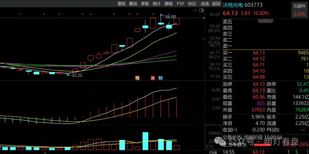
Task: Click the 现量 value 825
Action: pos(260,103)
